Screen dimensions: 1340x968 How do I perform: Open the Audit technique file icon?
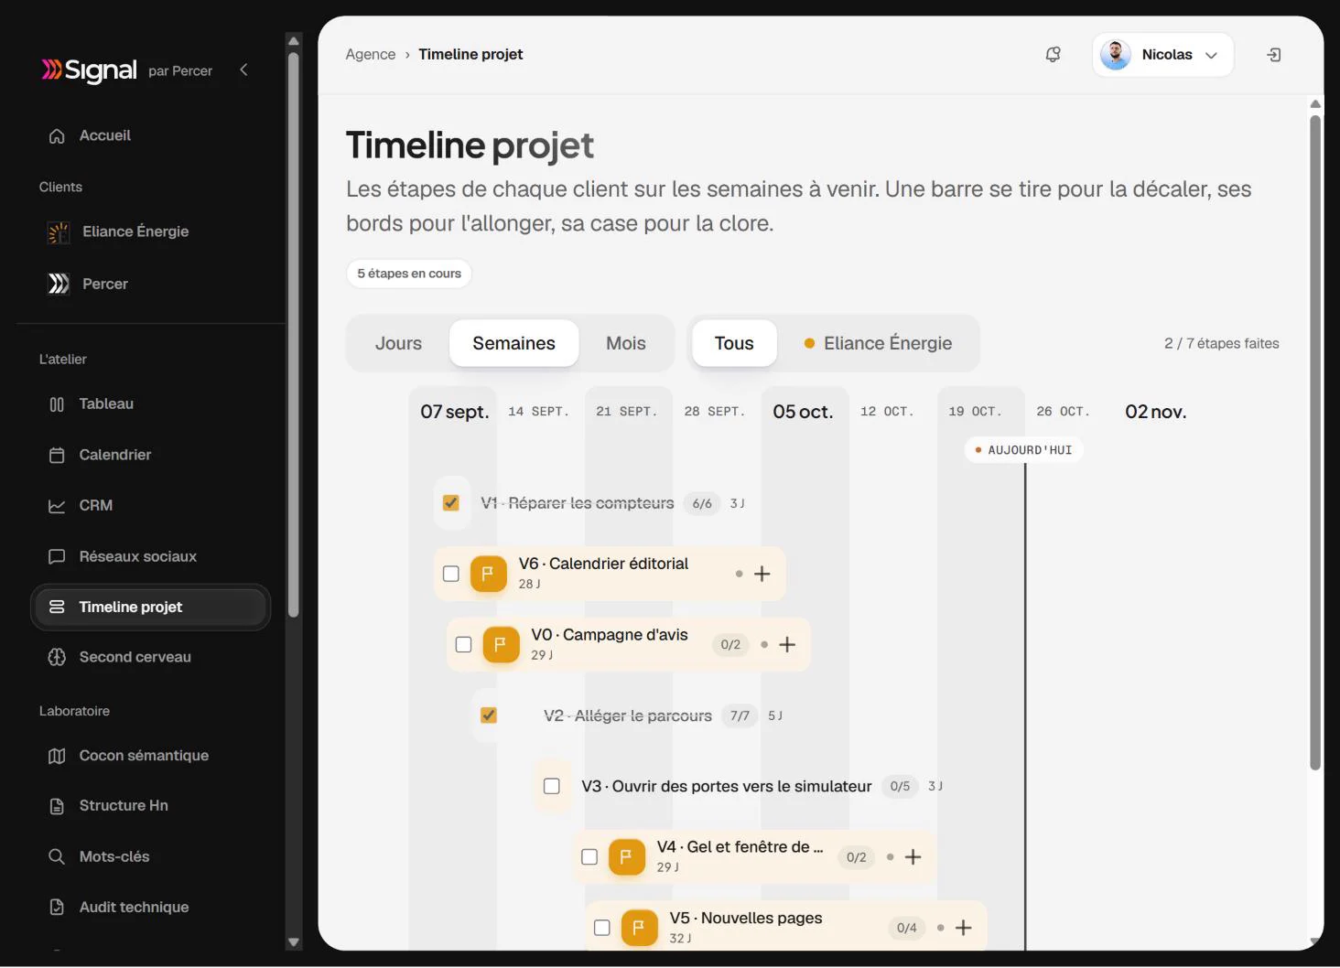click(57, 907)
